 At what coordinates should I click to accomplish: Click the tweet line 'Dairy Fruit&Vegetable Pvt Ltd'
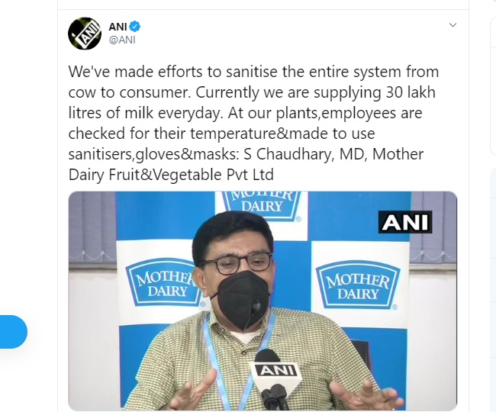click(171, 175)
